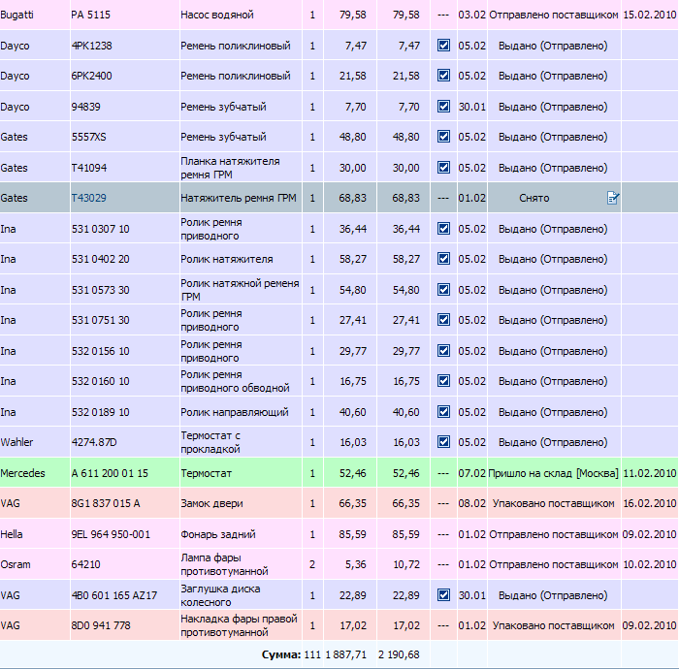Select part number 5557XS
Image resolution: width=679 pixels, height=669 pixels.
click(x=89, y=137)
